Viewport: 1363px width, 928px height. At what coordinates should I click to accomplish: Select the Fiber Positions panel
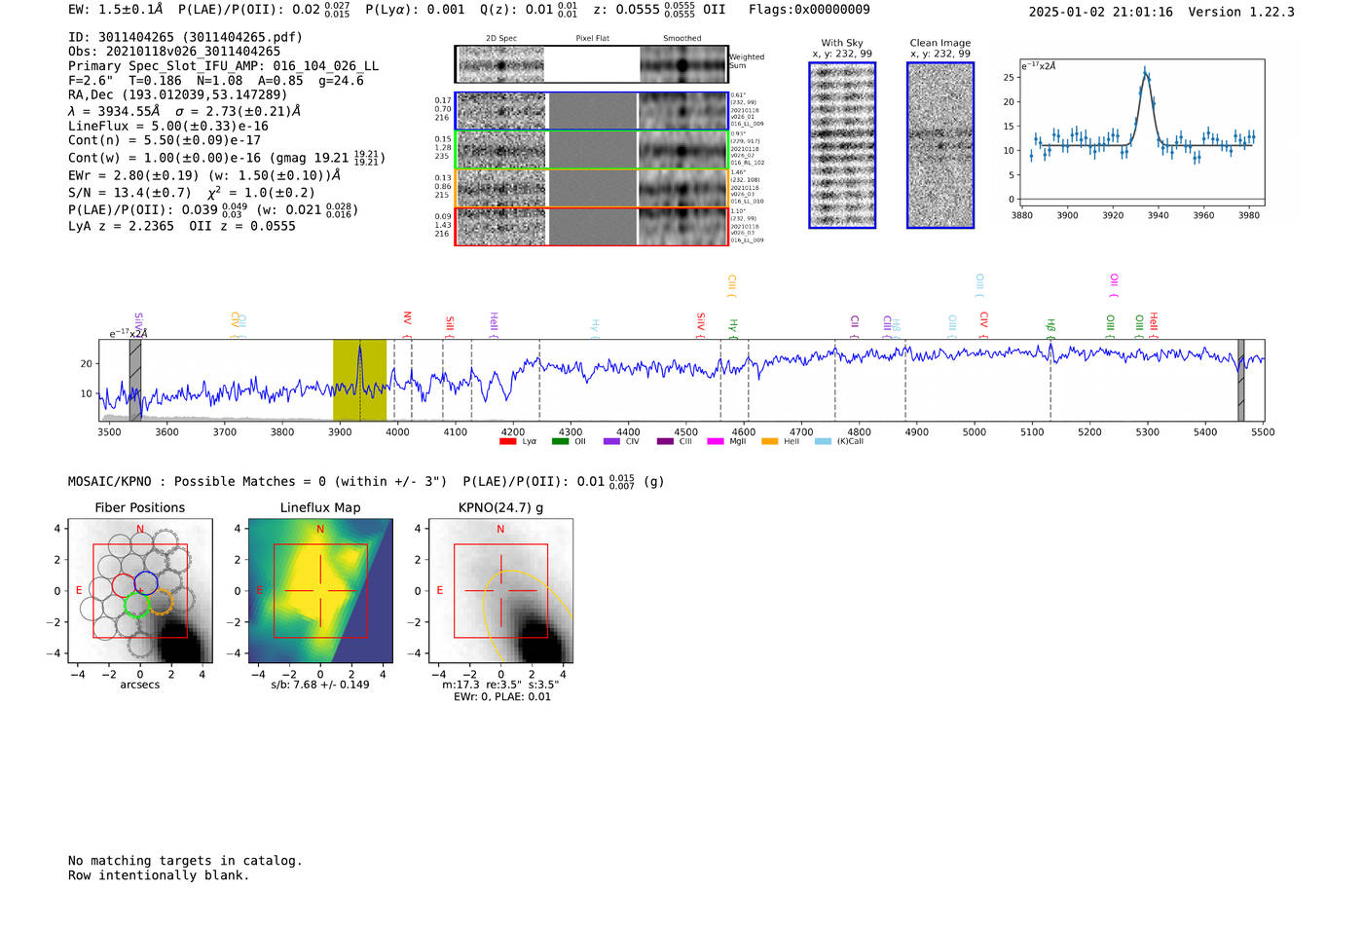click(x=140, y=591)
